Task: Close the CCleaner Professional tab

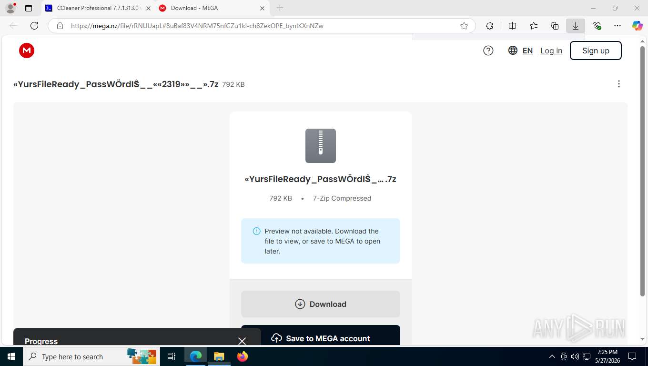Action: 148,8
